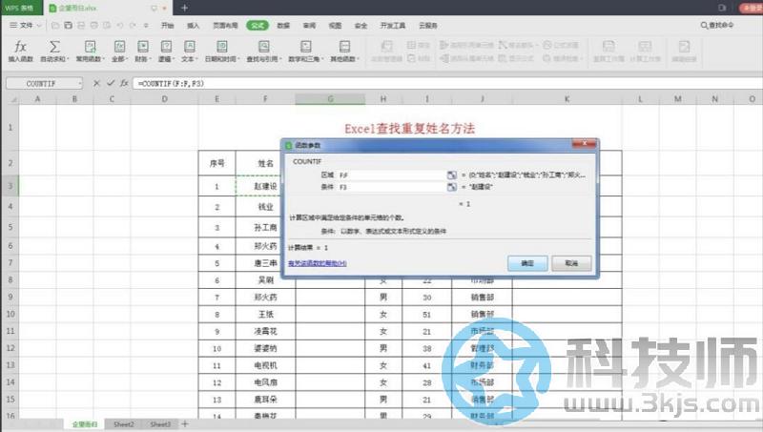Expand the quick access toolbar customize arrow

pos(146,26)
